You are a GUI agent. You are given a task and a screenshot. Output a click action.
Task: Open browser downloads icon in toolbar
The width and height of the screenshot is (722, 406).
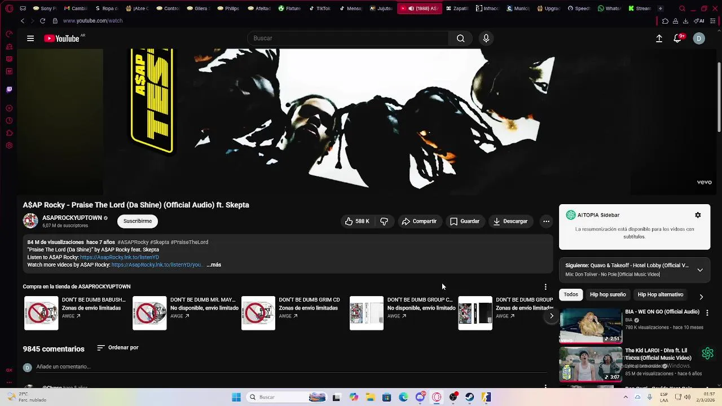tap(685, 21)
